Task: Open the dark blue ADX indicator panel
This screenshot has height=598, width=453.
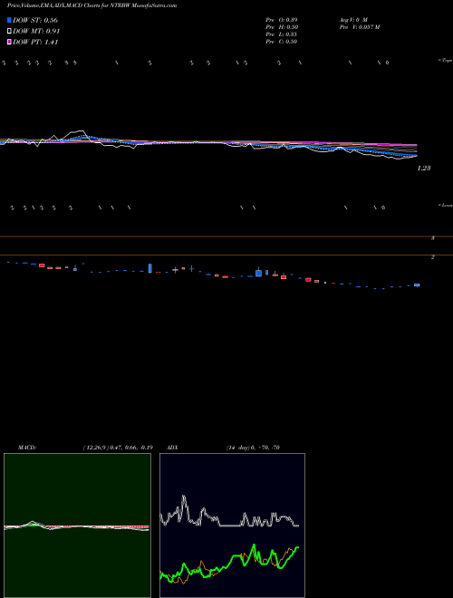Action: (x=232, y=526)
